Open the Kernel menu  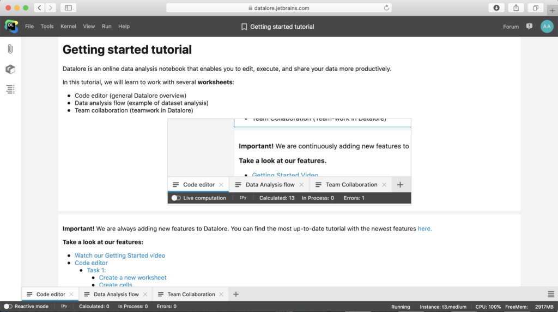[68, 26]
